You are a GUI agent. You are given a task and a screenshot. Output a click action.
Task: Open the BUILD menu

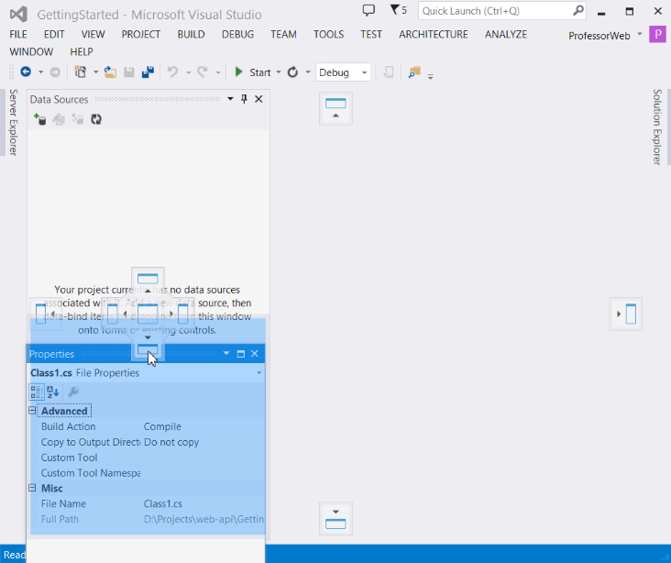pyautogui.click(x=192, y=34)
